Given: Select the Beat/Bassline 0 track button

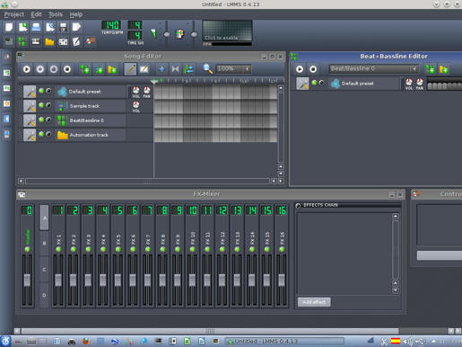Looking at the screenshot, I should [x=91, y=120].
